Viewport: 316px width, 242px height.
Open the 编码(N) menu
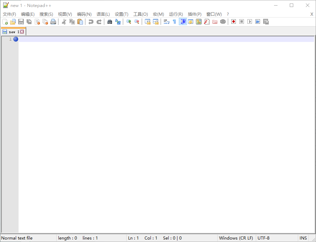click(x=84, y=14)
